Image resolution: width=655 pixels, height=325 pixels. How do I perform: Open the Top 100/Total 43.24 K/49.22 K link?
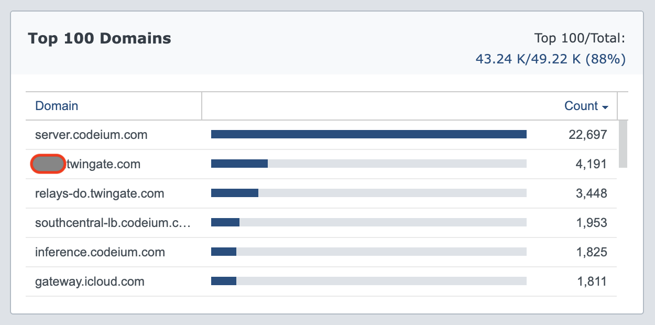coord(550,59)
